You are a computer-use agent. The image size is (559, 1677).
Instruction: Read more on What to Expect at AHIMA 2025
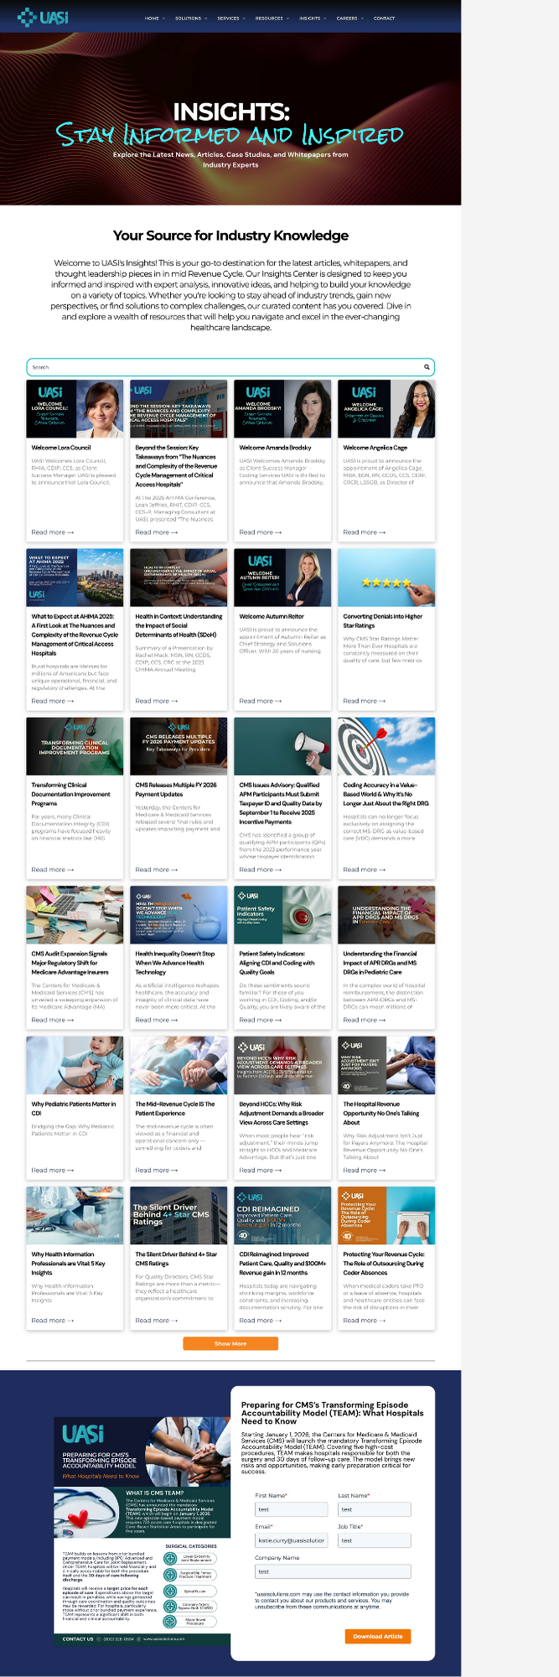pos(52,701)
